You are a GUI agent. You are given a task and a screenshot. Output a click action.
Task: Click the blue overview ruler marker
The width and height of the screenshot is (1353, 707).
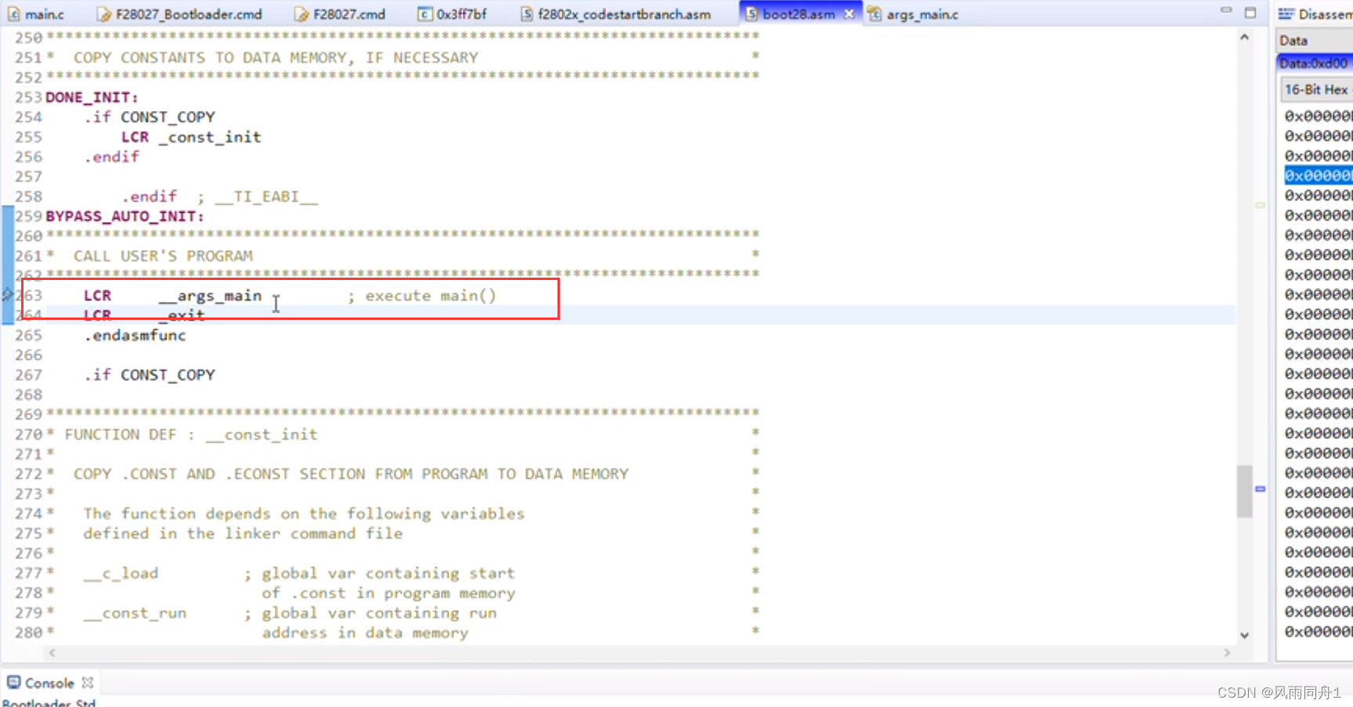(x=1260, y=489)
